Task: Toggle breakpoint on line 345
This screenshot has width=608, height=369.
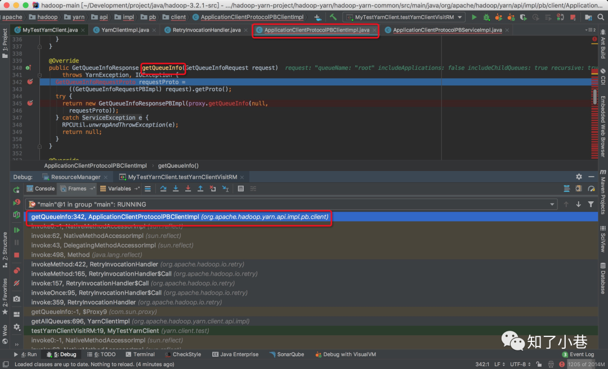Action: coord(30,103)
